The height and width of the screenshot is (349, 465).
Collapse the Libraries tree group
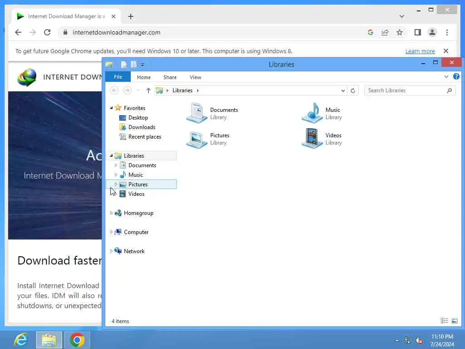click(x=111, y=155)
